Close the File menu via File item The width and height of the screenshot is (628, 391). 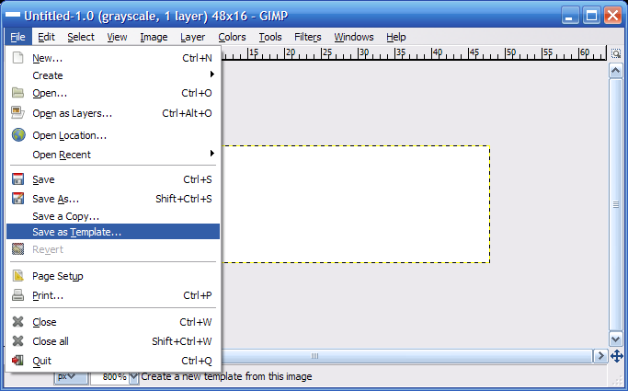click(18, 37)
